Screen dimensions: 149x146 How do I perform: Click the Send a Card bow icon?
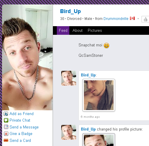pyautogui.click(x=6, y=140)
